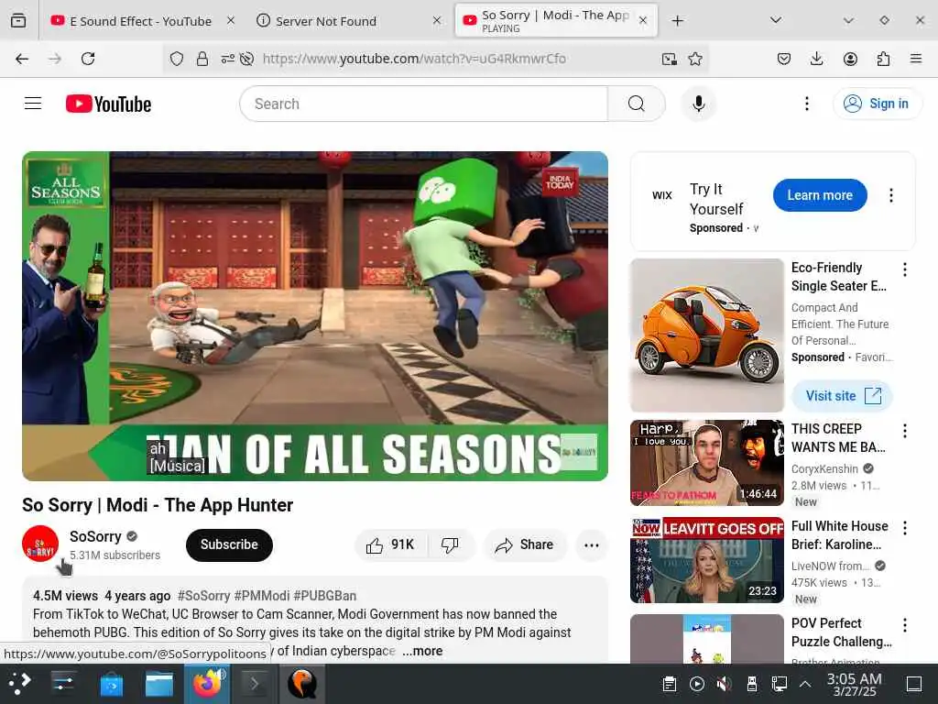Subscribe to SoSorry channel

229,544
